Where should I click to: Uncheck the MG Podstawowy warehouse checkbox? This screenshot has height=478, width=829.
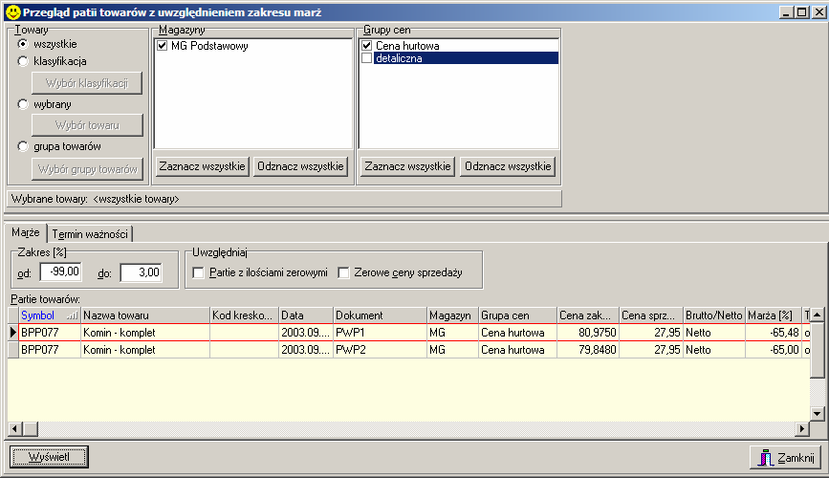163,46
